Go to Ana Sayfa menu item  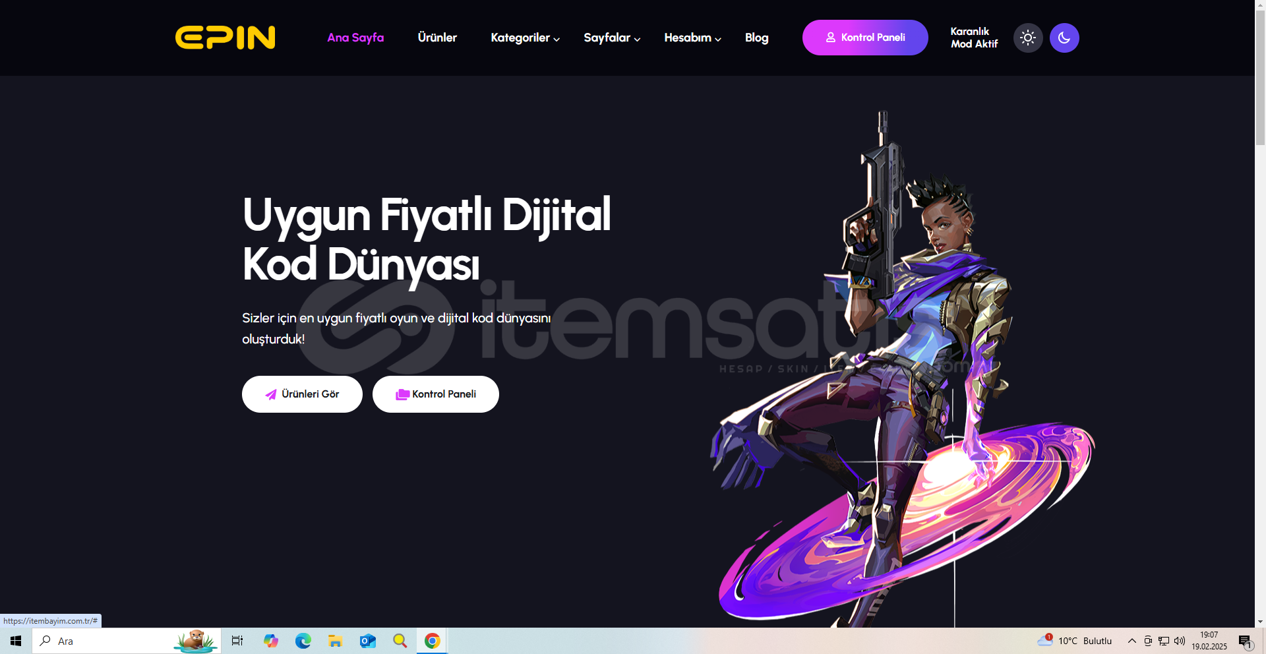coord(355,38)
